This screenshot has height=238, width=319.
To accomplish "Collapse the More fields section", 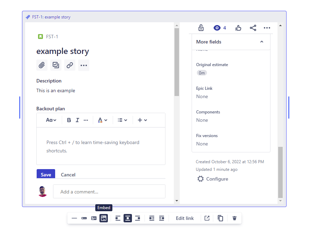I will pyautogui.click(x=262, y=42).
